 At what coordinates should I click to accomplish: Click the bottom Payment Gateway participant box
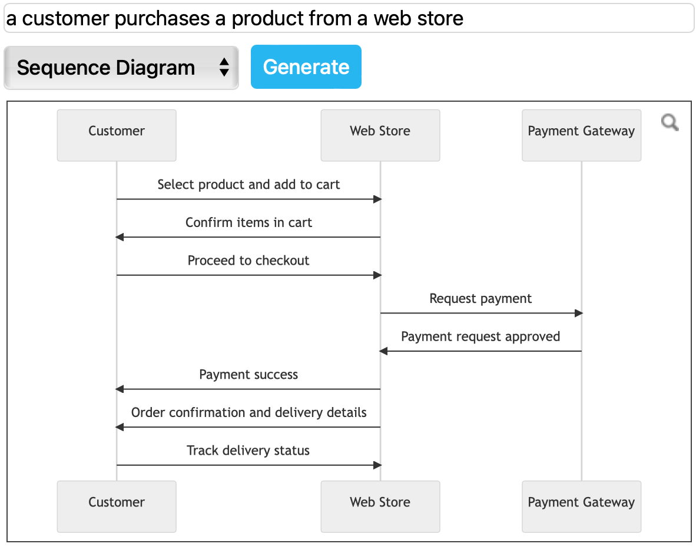point(581,506)
